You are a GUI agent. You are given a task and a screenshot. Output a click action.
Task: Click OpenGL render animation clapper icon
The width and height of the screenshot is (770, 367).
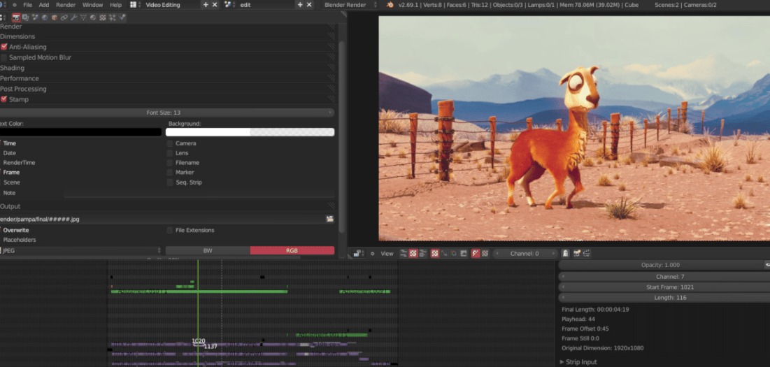click(587, 254)
